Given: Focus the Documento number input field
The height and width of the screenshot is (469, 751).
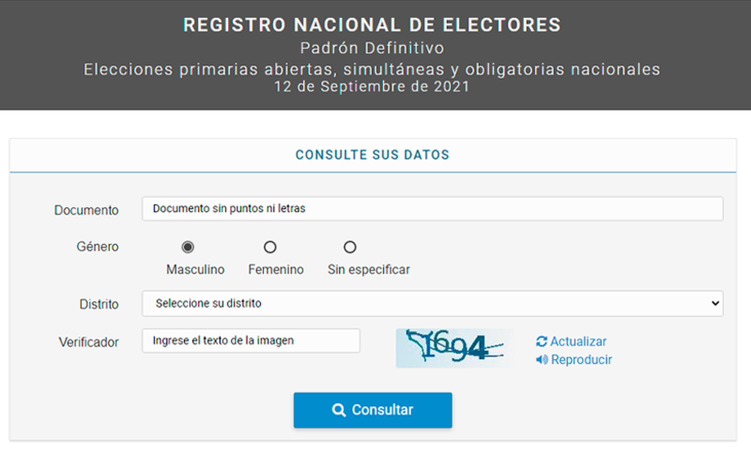Looking at the screenshot, I should coord(432,208).
